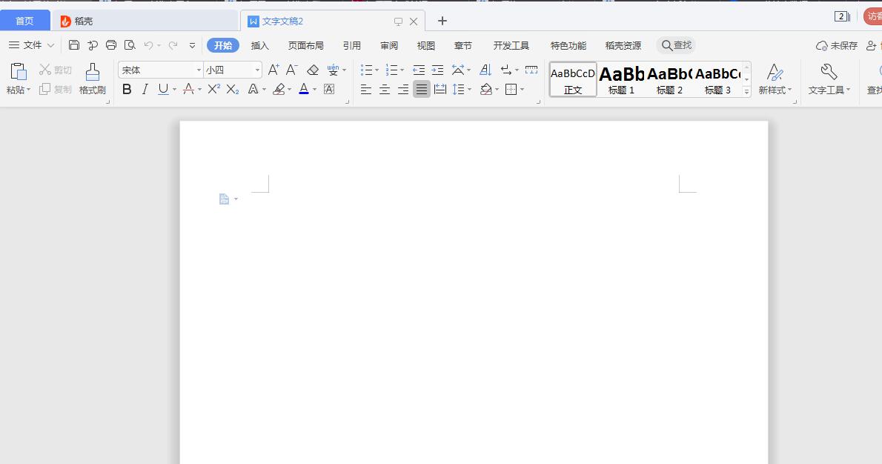Image resolution: width=882 pixels, height=464 pixels.
Task: Apply the Heading 1 (标题 1) style
Action: (622, 79)
